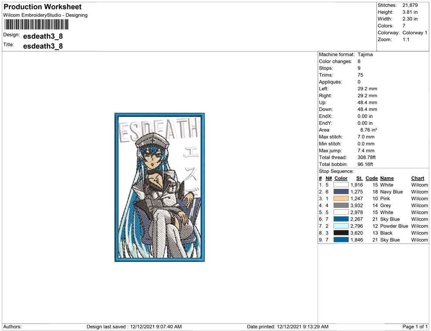This screenshot has width=431, height=331.
Task: Click the Colors value '7'
Action: [x=404, y=26]
